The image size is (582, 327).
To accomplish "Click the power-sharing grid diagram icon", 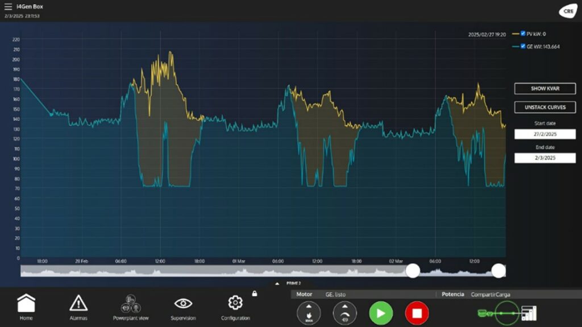I will pyautogui.click(x=508, y=313).
